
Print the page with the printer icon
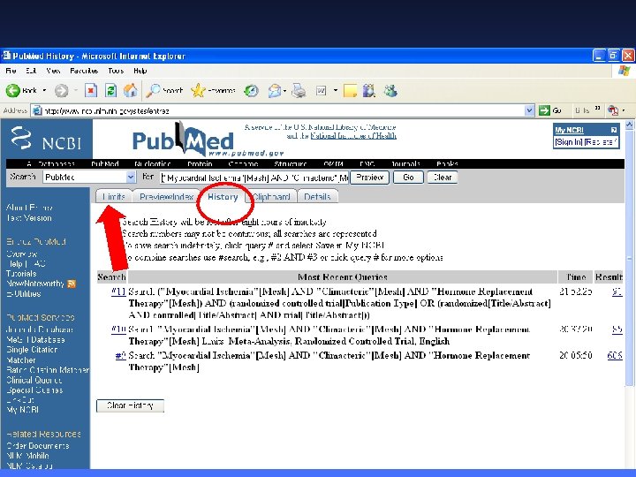pyautogui.click(x=299, y=90)
